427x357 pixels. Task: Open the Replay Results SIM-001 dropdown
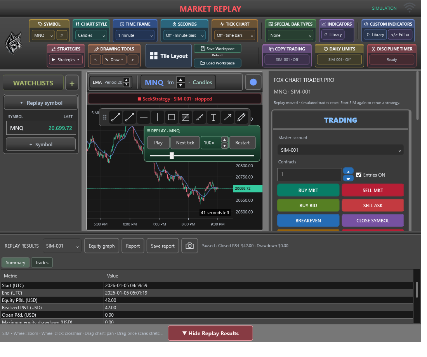(x=62, y=246)
